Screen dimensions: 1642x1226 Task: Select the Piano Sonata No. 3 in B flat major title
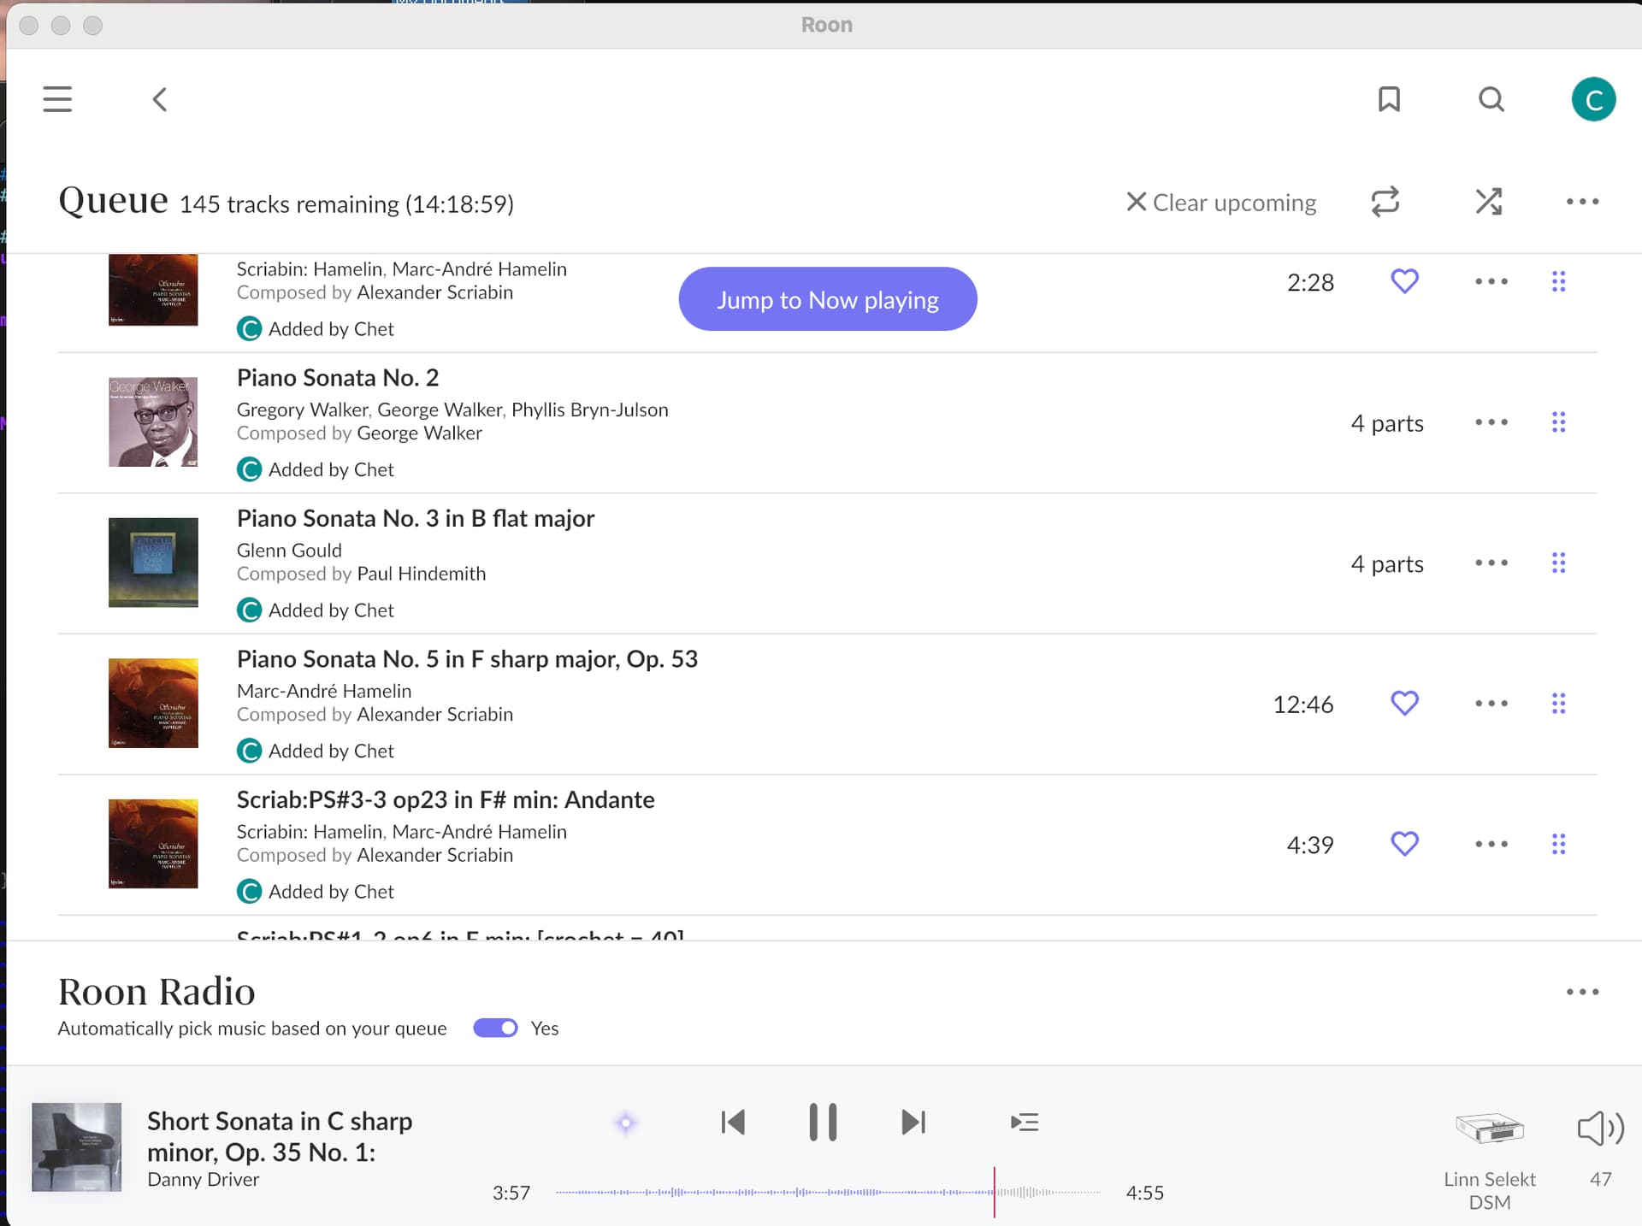(416, 519)
